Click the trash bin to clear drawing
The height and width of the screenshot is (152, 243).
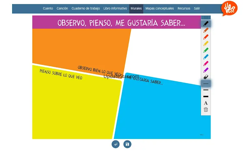coord(206,110)
